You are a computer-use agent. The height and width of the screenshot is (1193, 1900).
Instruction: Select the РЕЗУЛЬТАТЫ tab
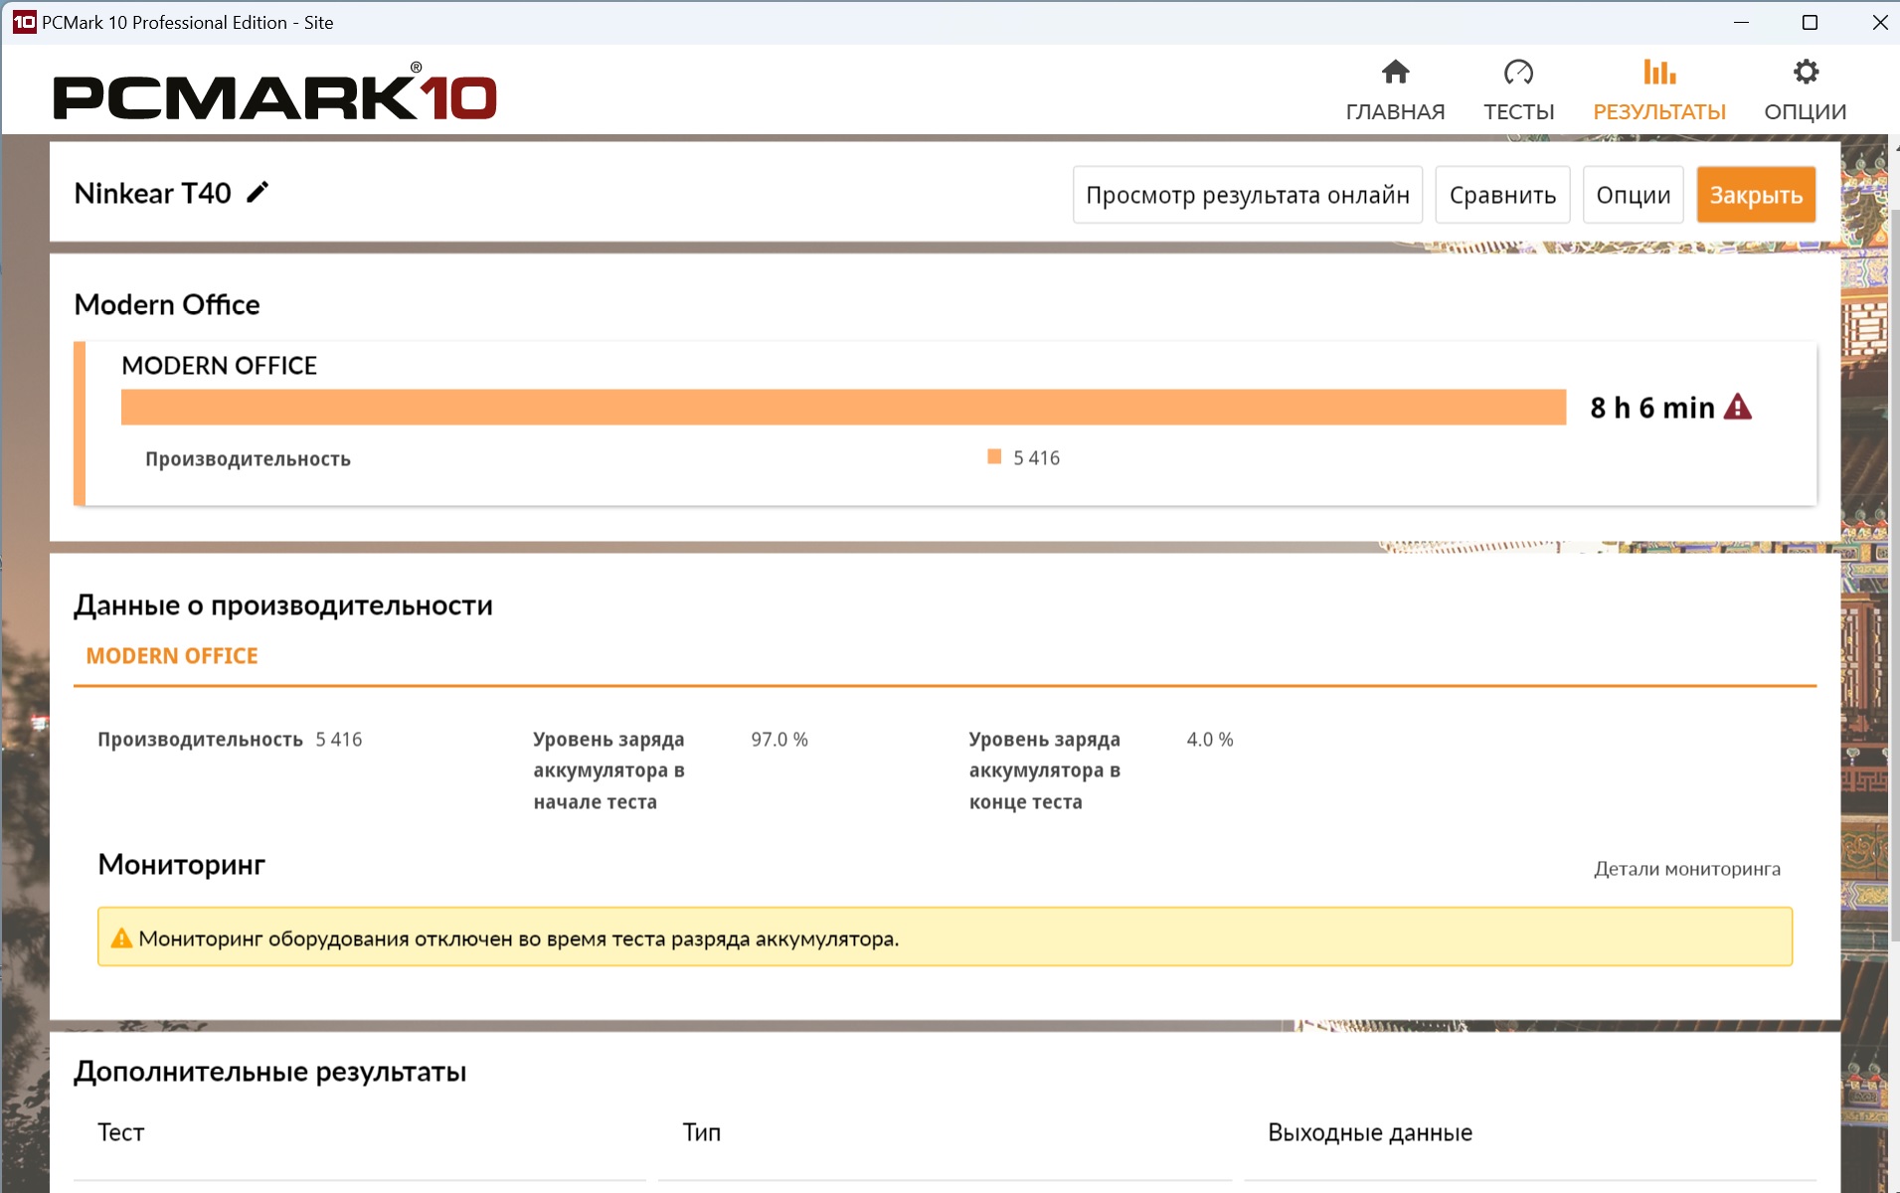coord(1659,89)
